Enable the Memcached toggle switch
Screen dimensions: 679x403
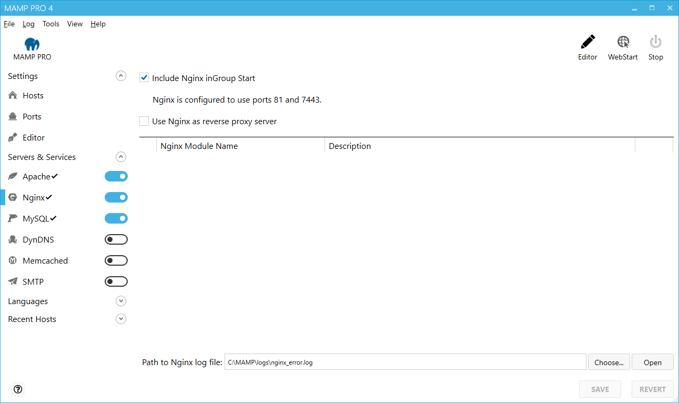(116, 260)
